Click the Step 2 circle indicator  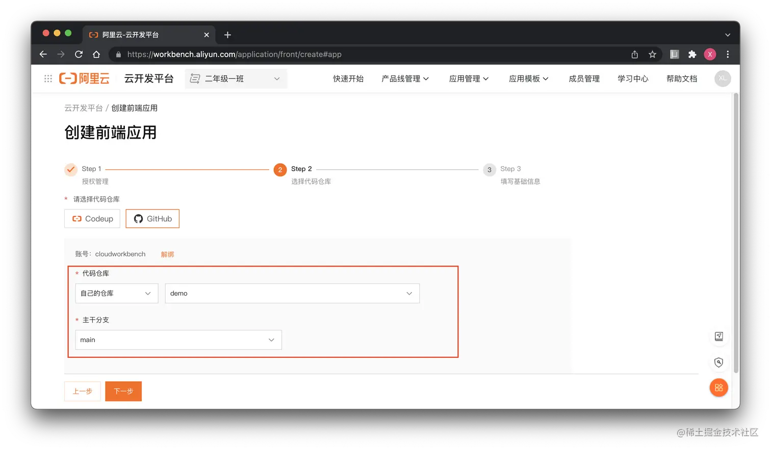click(280, 170)
